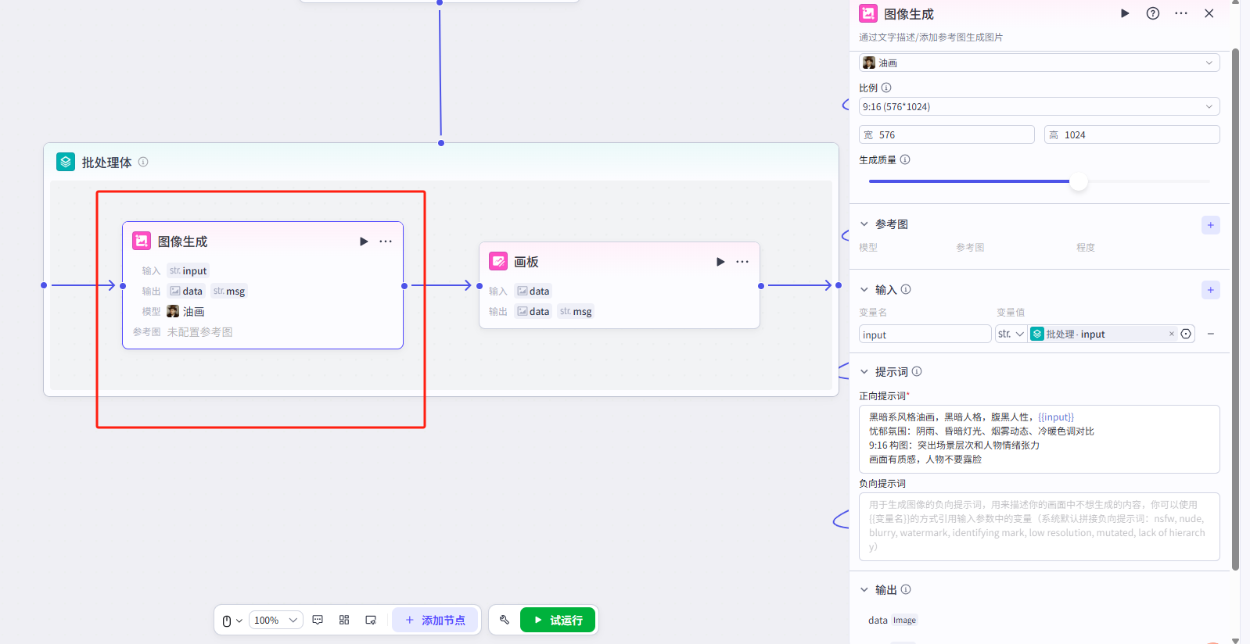Click the 生成质量 slider handle
The width and height of the screenshot is (1250, 644).
tap(1079, 181)
